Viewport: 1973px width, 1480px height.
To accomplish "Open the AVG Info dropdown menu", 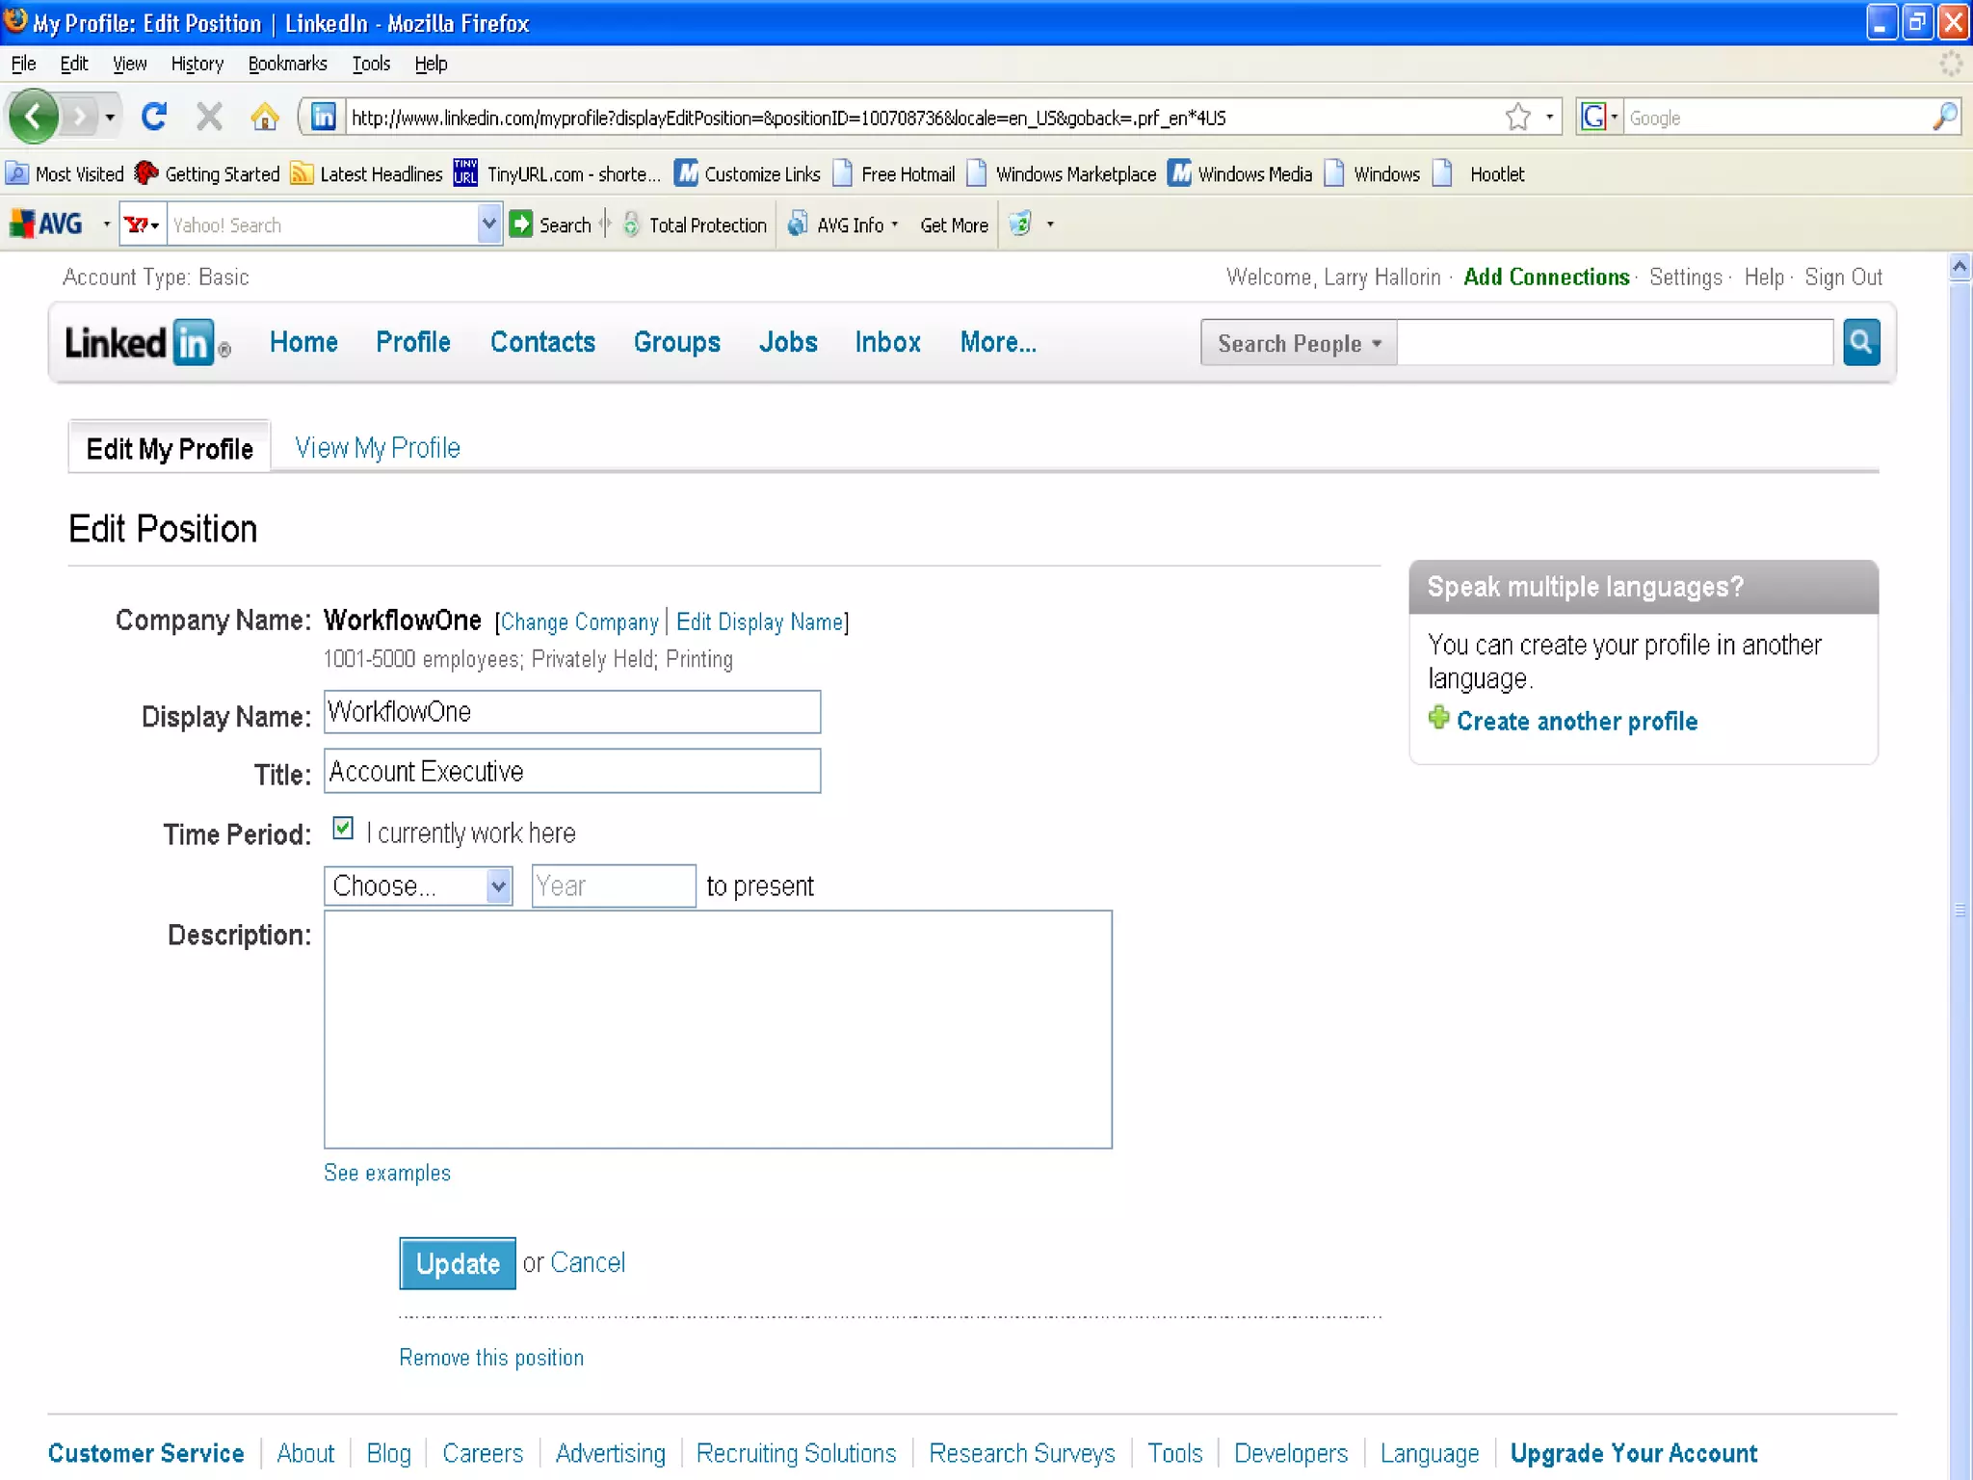I will click(848, 225).
